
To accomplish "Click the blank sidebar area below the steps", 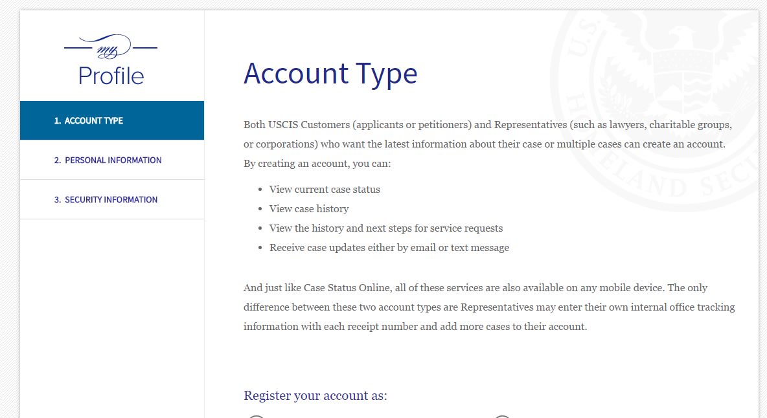I will tap(112, 318).
